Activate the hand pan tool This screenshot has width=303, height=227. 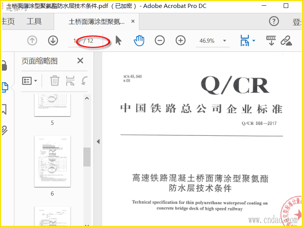(139, 41)
